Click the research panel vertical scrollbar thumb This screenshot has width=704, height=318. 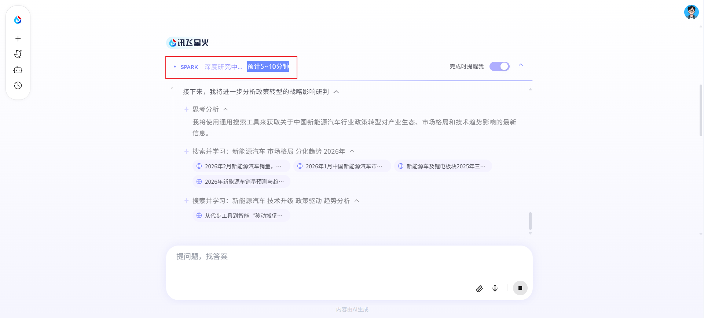[x=530, y=221]
